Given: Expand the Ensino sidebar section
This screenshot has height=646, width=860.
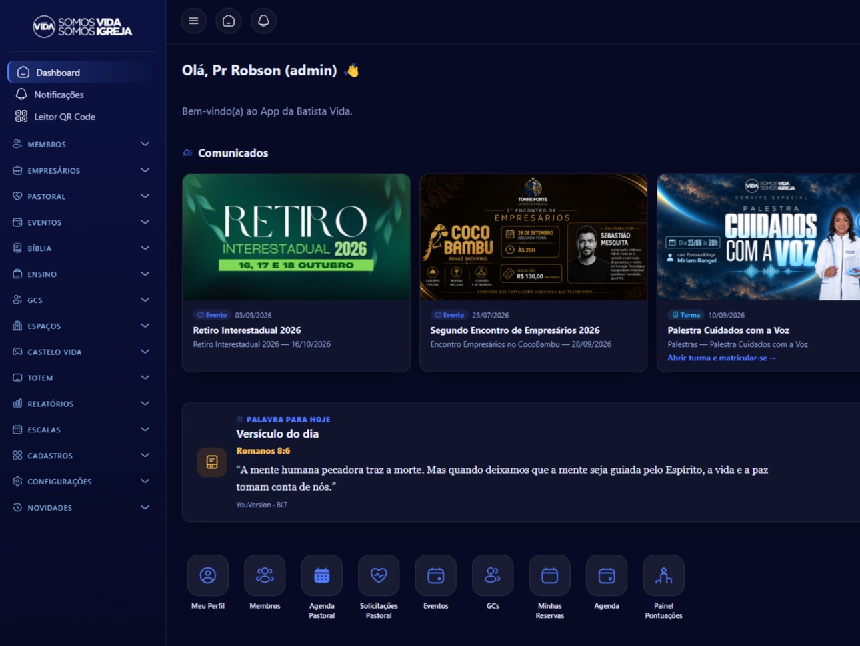Looking at the screenshot, I should pos(81,274).
